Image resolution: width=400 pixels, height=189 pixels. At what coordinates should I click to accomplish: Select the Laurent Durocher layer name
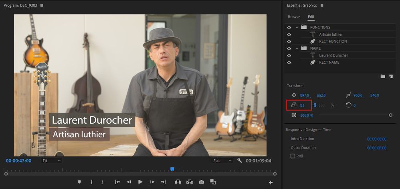pos(333,55)
